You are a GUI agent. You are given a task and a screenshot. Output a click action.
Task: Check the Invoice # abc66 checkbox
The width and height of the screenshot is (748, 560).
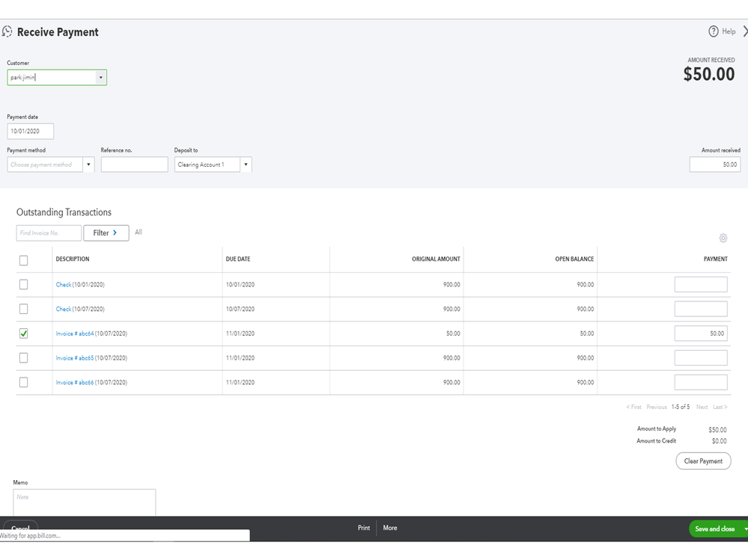[23, 382]
